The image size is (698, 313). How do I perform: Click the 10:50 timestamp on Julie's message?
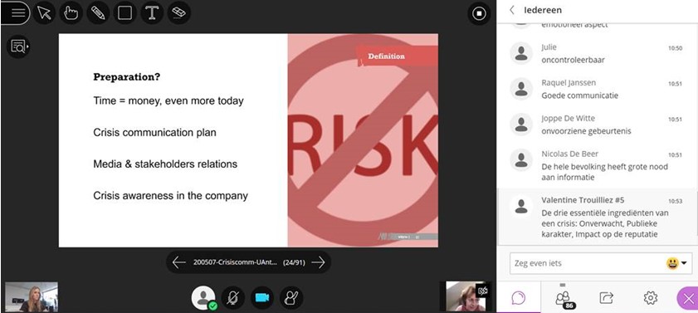(x=675, y=48)
